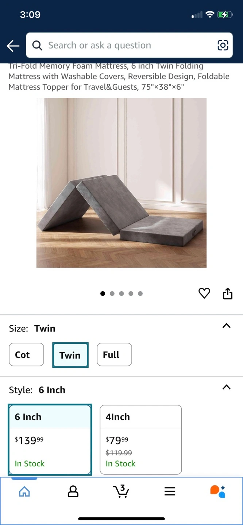This screenshot has height=525, width=243.
Task: Focus the search or ask field
Action: click(x=129, y=45)
